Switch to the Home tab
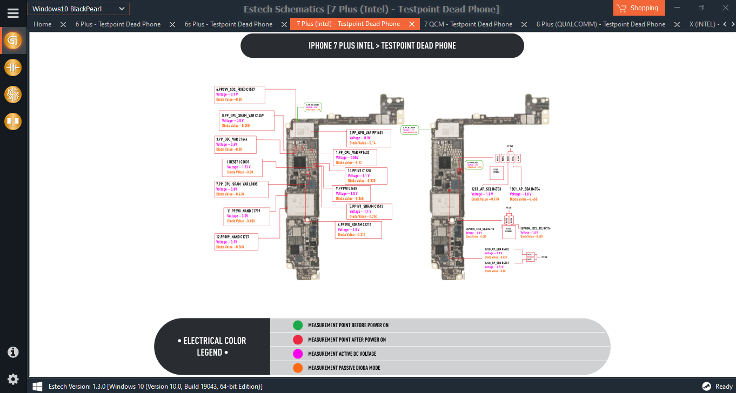The image size is (736, 393). click(43, 24)
